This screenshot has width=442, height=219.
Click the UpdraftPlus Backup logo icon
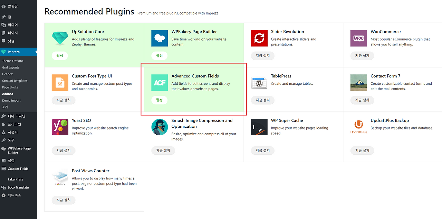[x=359, y=127]
